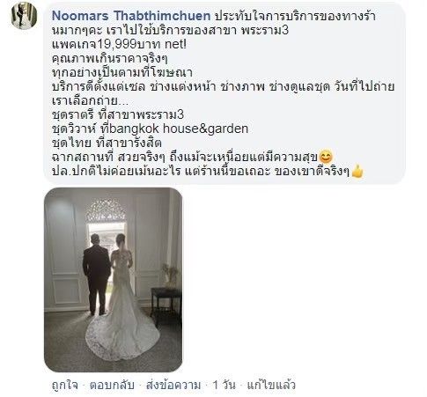Click the bright doorway in the photo
Image resolution: width=427 pixels, height=397 pixels.
pyautogui.click(x=107, y=240)
